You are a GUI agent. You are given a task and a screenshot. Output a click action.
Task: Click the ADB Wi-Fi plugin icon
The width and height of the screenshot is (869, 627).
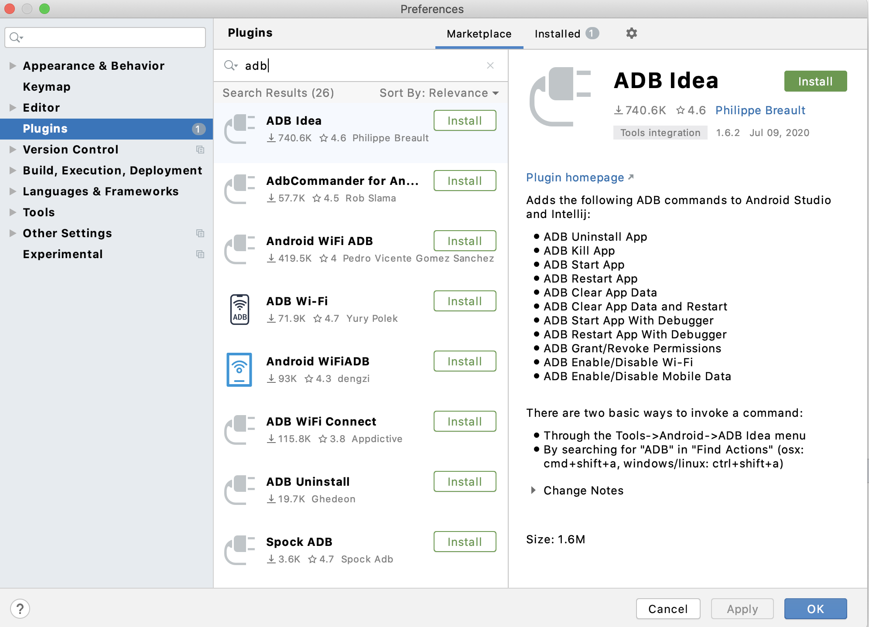point(239,310)
